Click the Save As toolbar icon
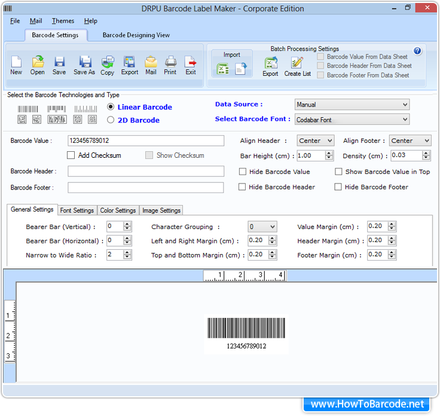This screenshot has width=440, height=416. (x=84, y=62)
